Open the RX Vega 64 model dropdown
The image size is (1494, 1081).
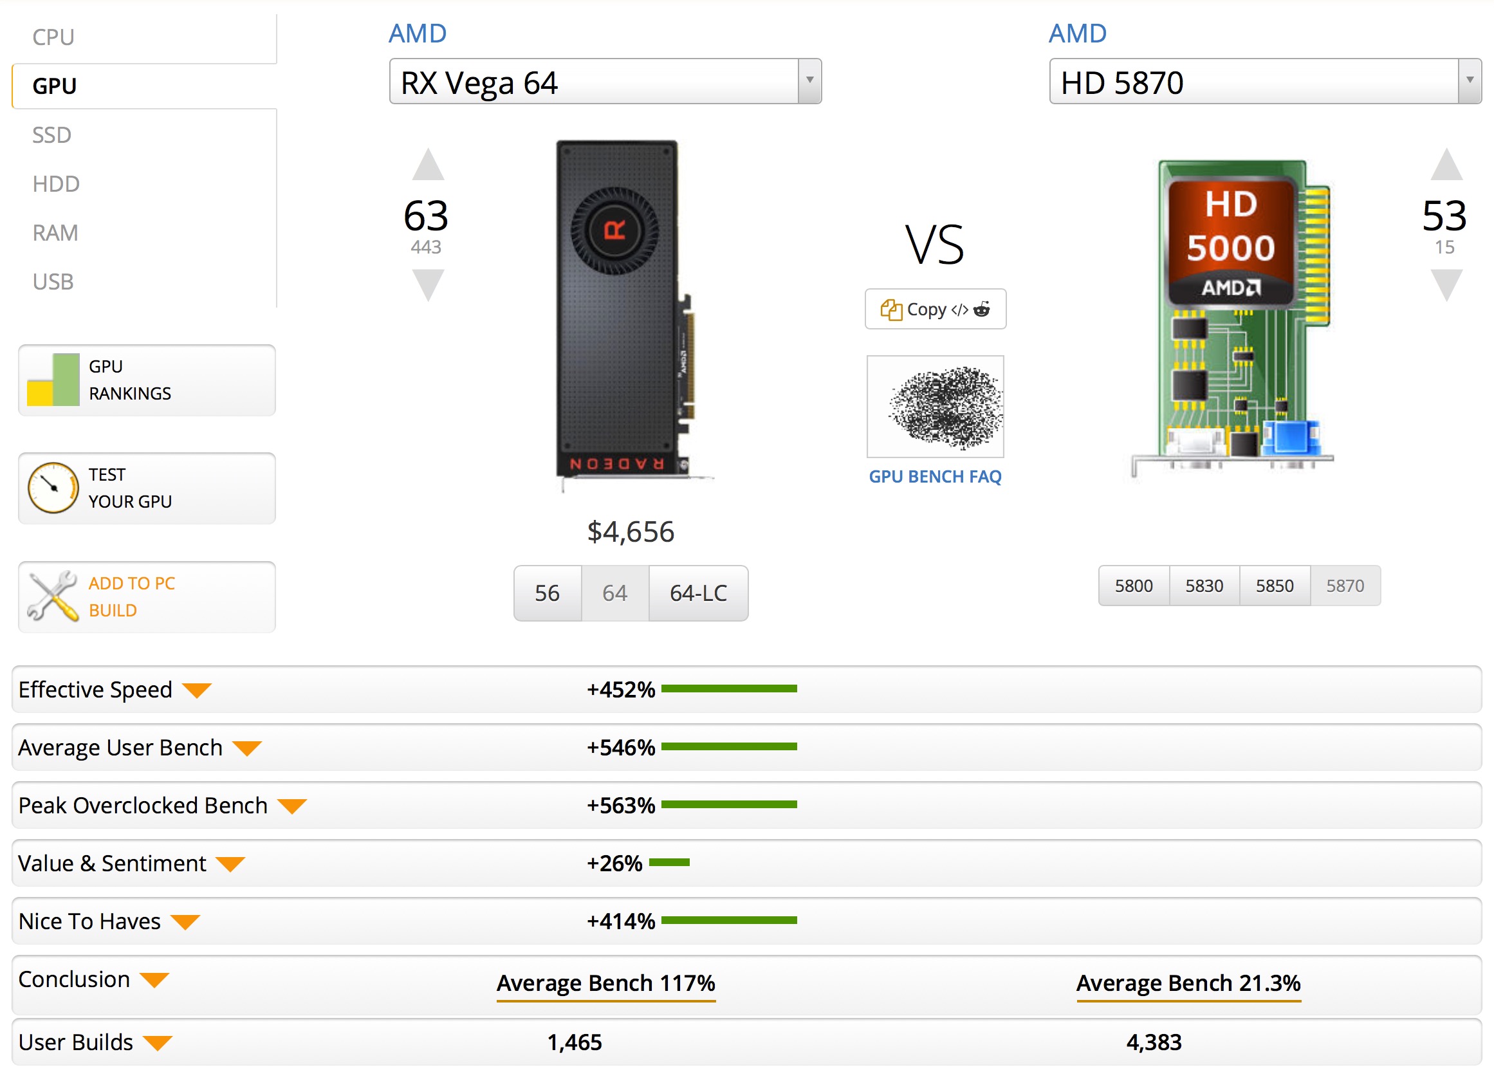tap(809, 81)
